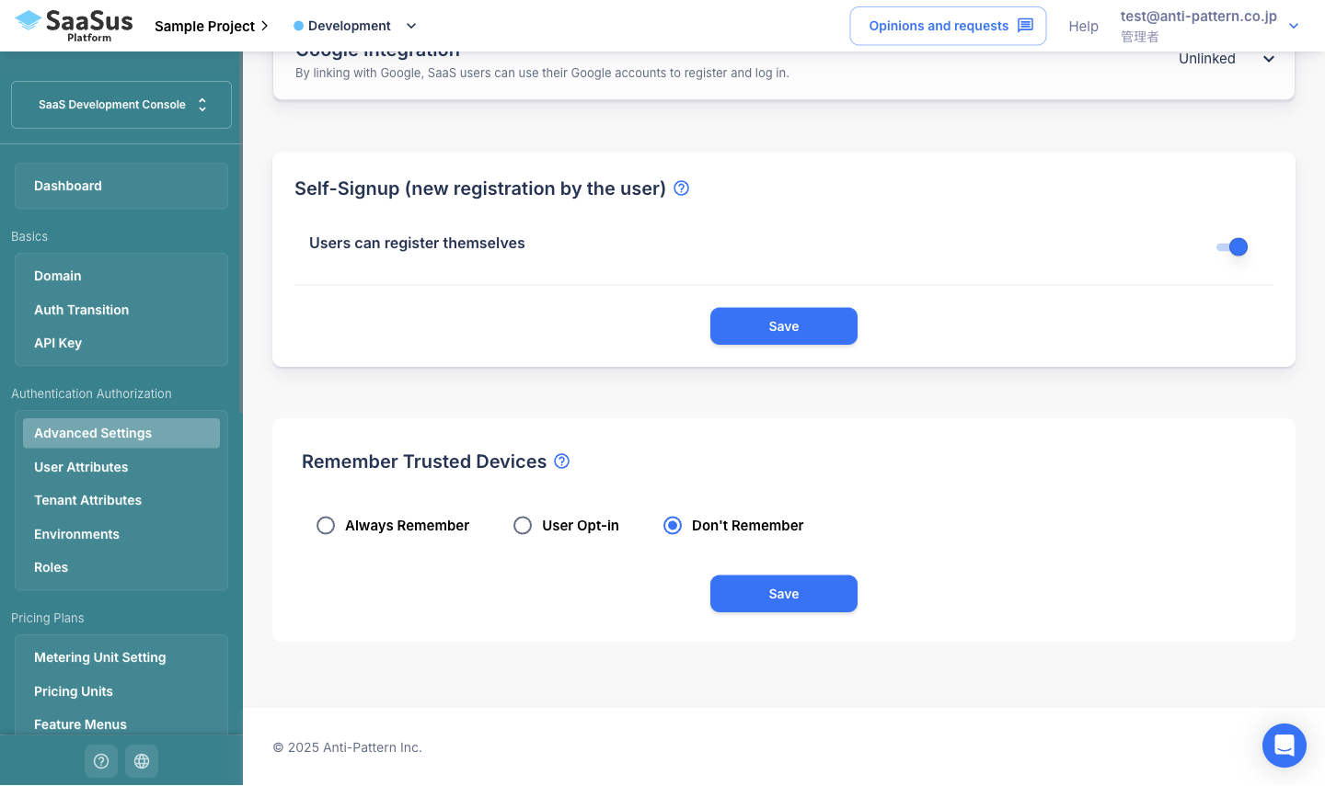Image resolution: width=1325 pixels, height=786 pixels.
Task: Save the Self-Signup settings
Action: [784, 326]
